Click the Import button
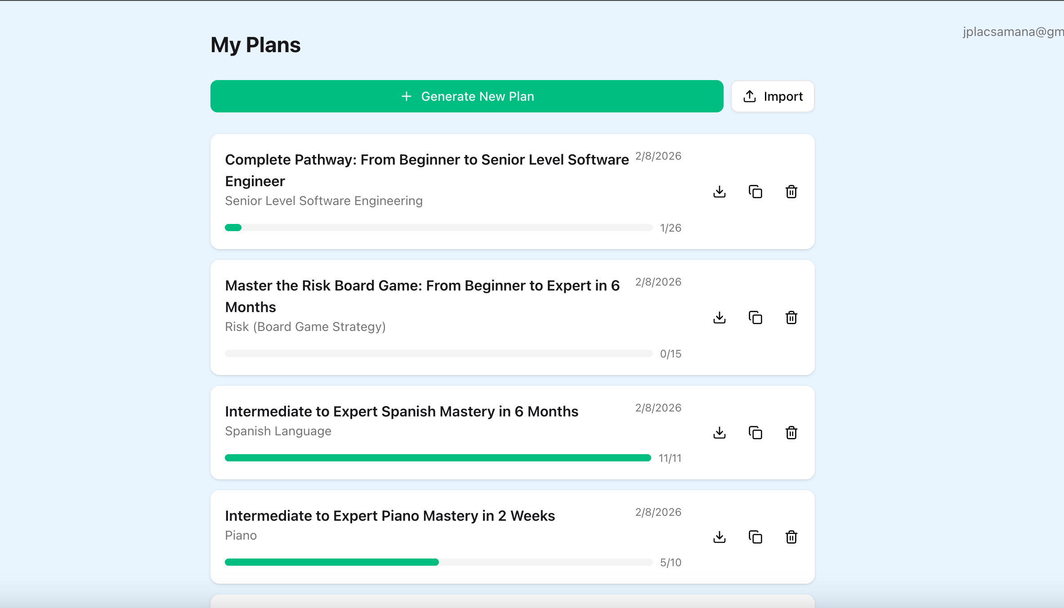 point(773,96)
